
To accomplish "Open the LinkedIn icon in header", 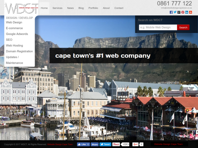I will coord(187,12).
